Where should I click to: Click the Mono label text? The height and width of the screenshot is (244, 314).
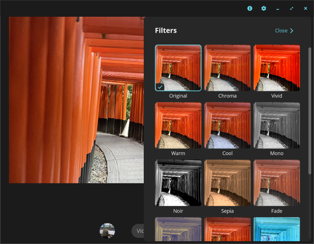(x=277, y=153)
